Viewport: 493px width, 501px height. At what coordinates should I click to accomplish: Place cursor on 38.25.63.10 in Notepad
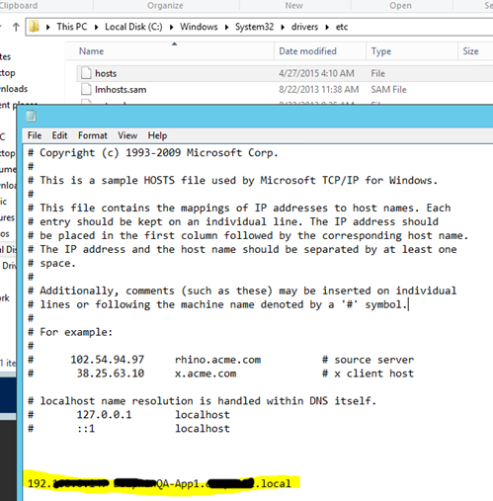click(x=111, y=374)
